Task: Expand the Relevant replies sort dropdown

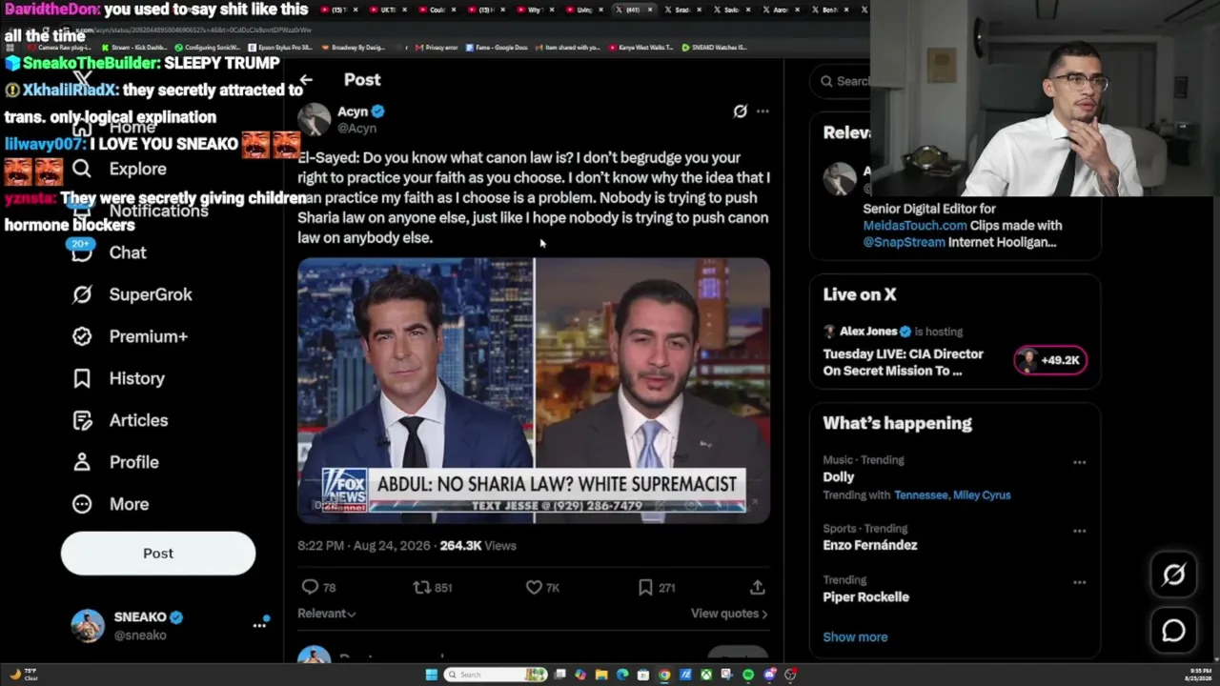Action: point(327,614)
